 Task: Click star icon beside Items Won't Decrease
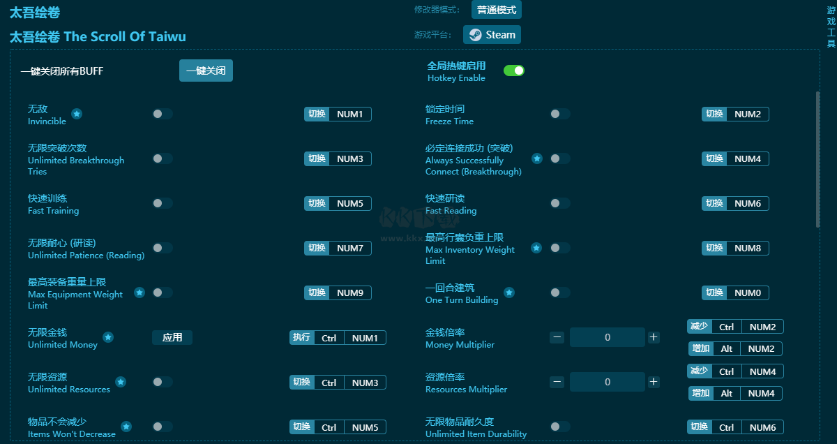pyautogui.click(x=126, y=427)
